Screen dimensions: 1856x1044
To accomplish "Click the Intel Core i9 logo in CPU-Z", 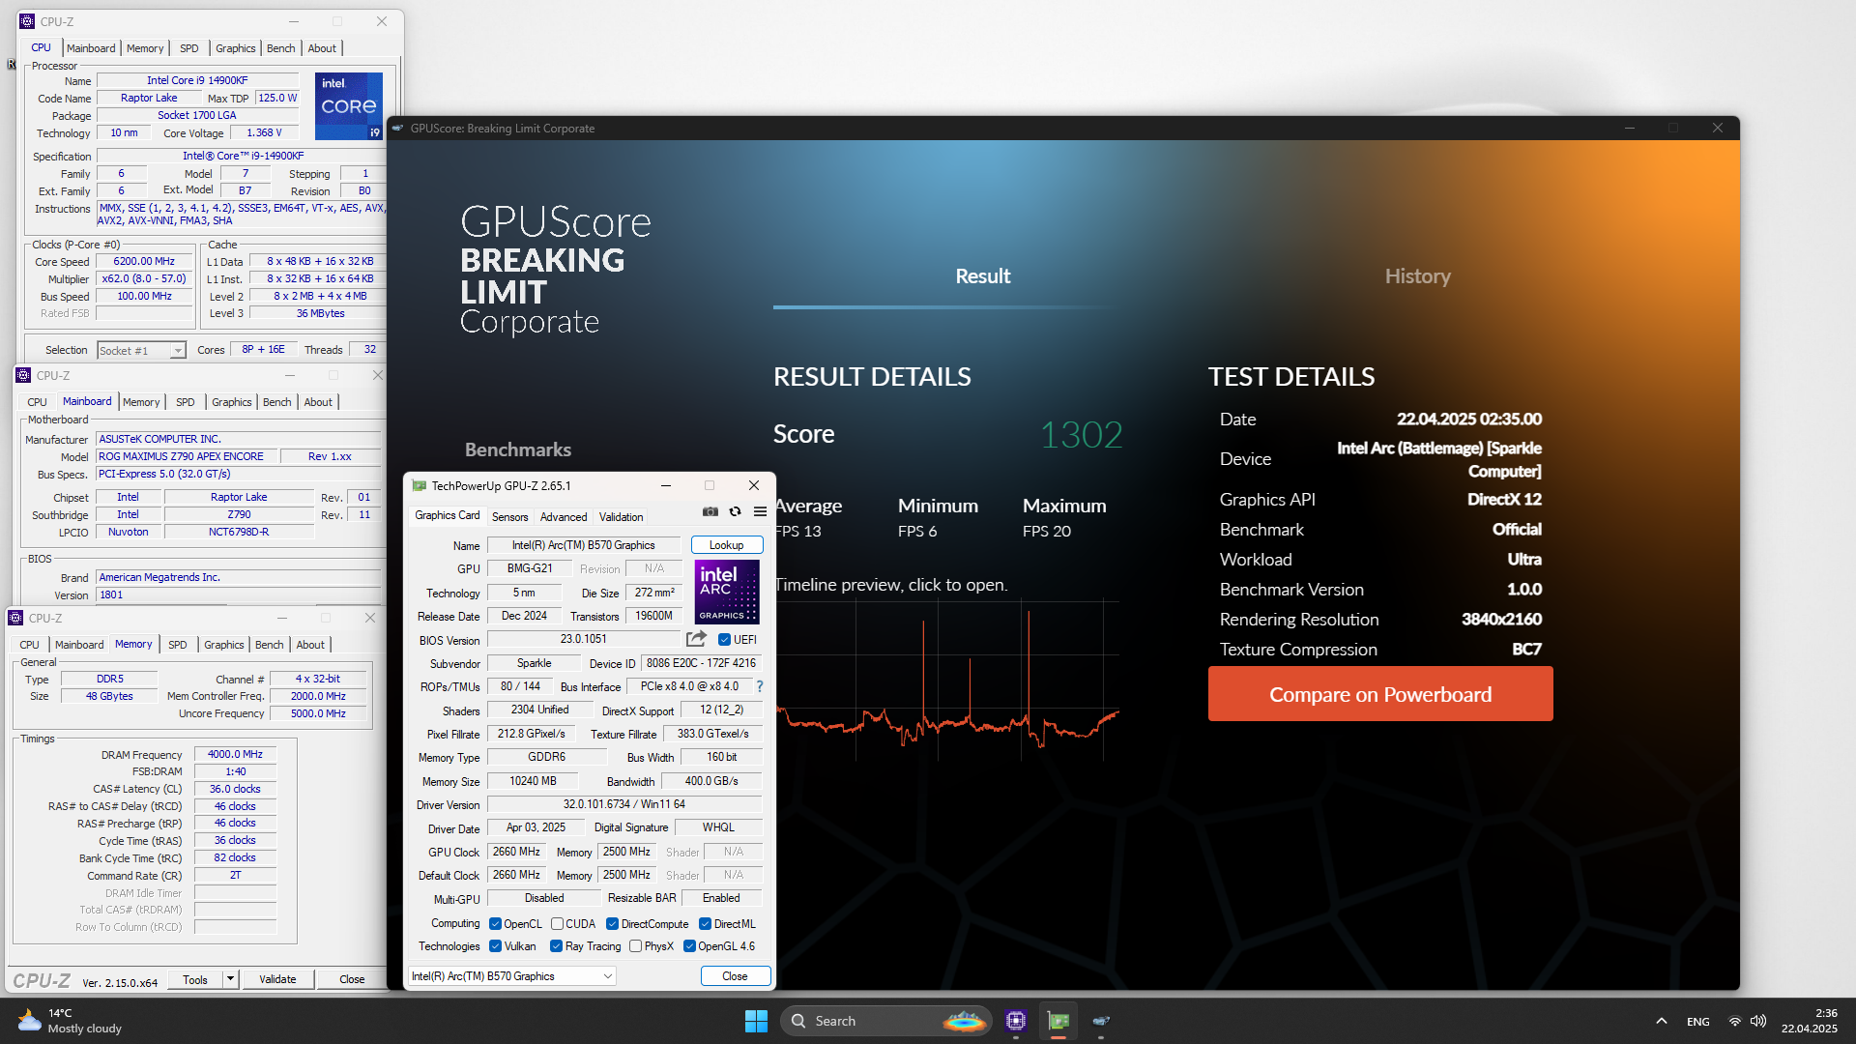I will 349,106.
